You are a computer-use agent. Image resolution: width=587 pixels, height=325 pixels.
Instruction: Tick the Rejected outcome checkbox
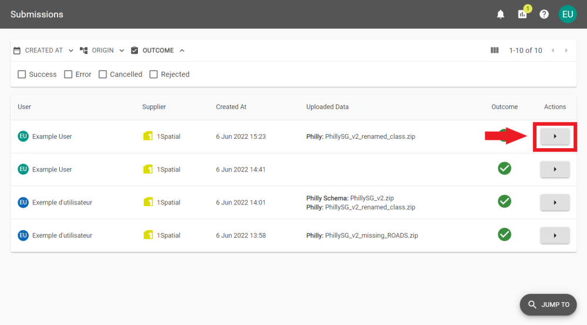(153, 74)
